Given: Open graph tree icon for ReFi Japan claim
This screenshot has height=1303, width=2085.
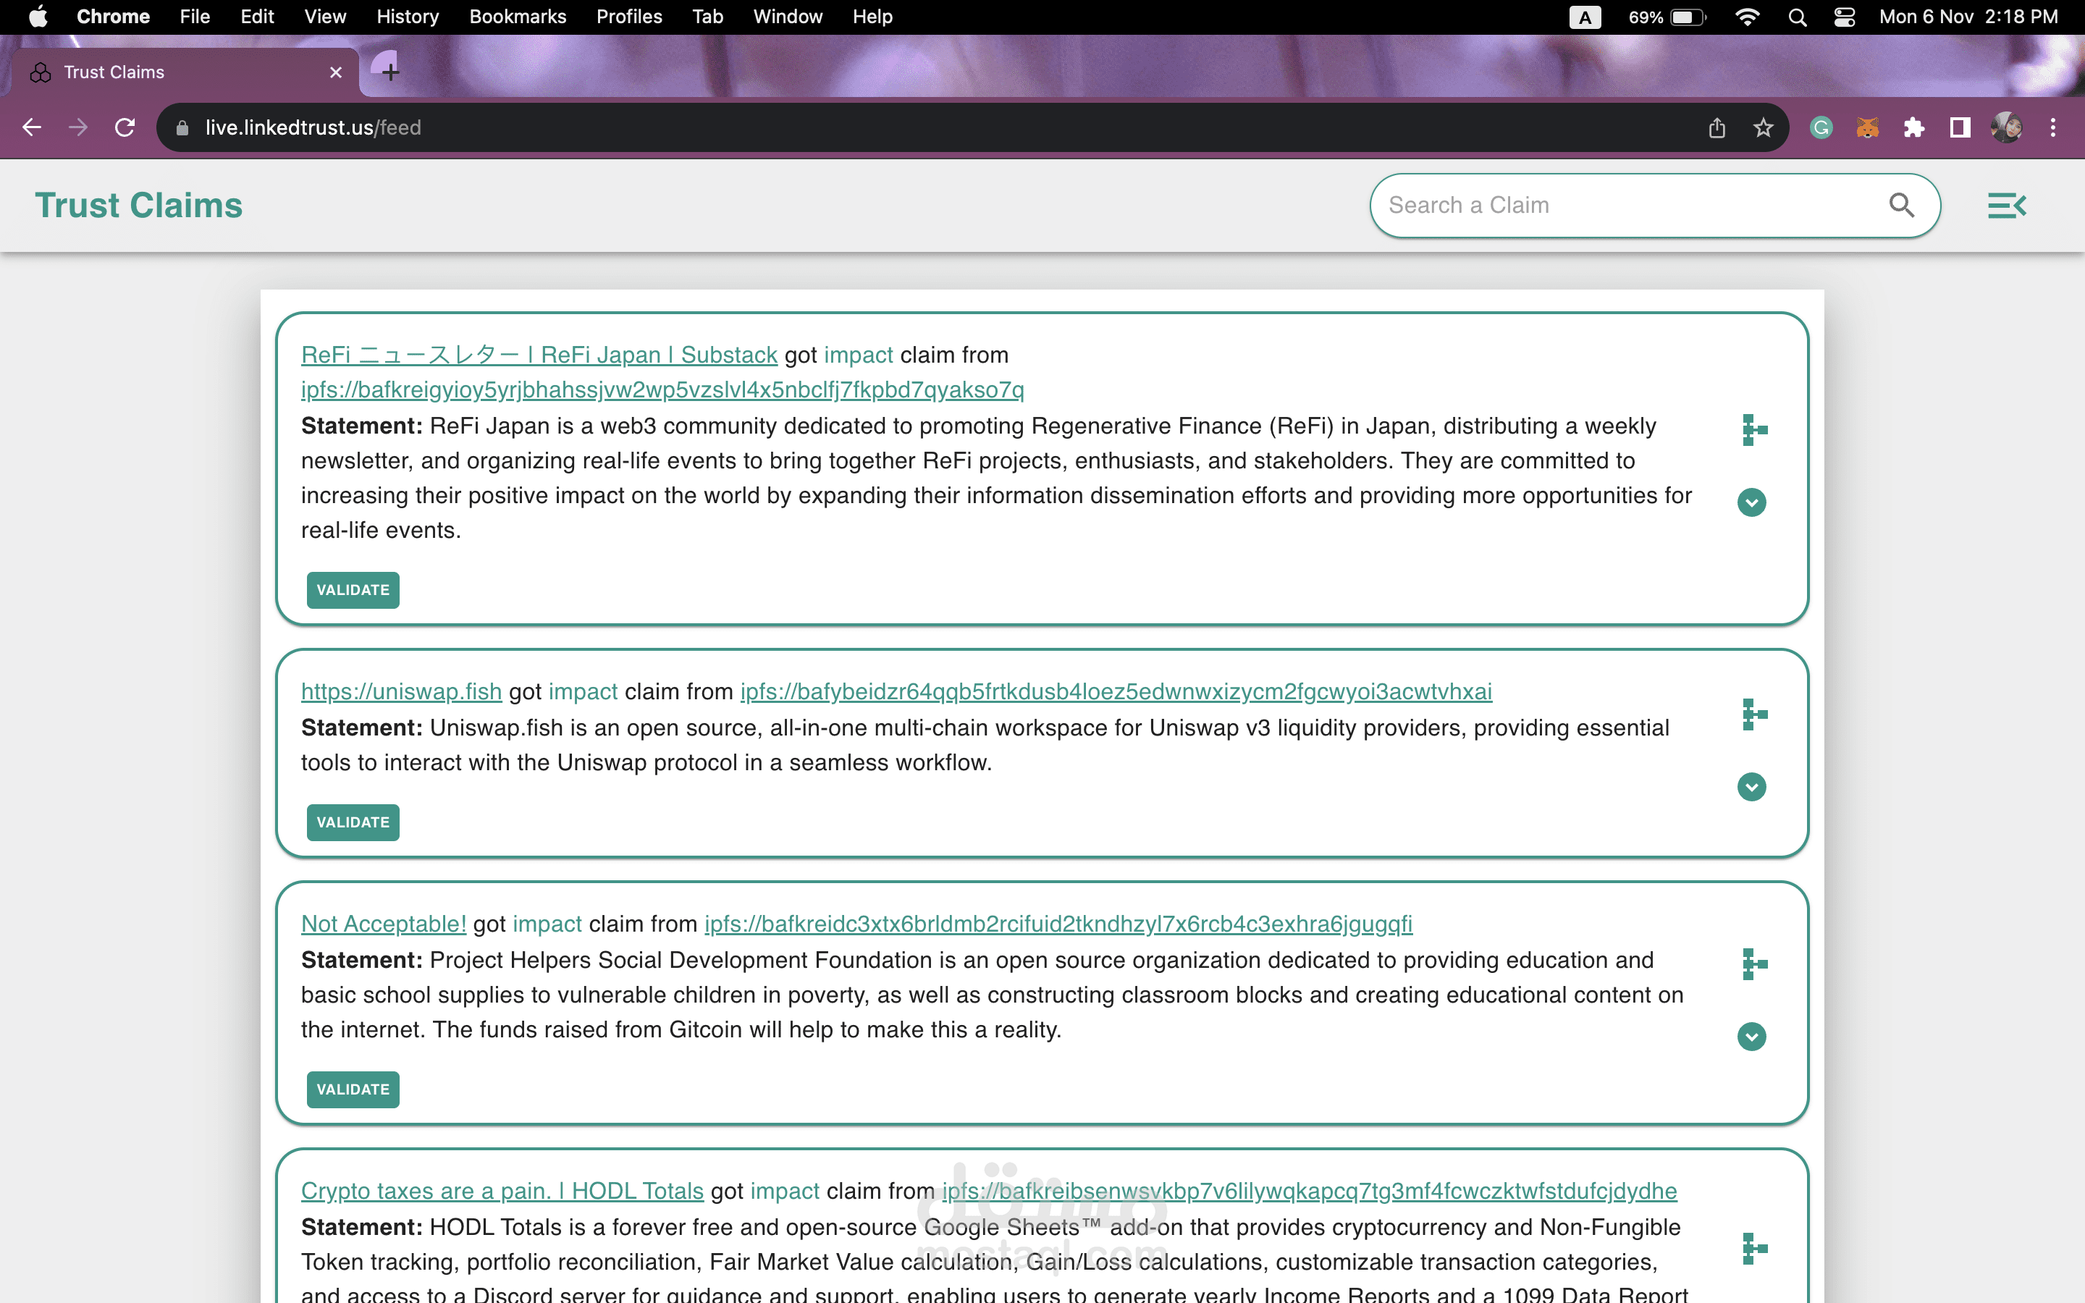Looking at the screenshot, I should click(1754, 429).
